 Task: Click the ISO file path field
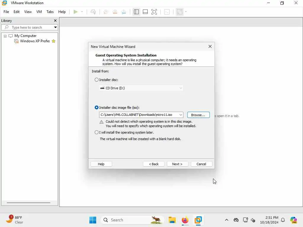click(139, 115)
